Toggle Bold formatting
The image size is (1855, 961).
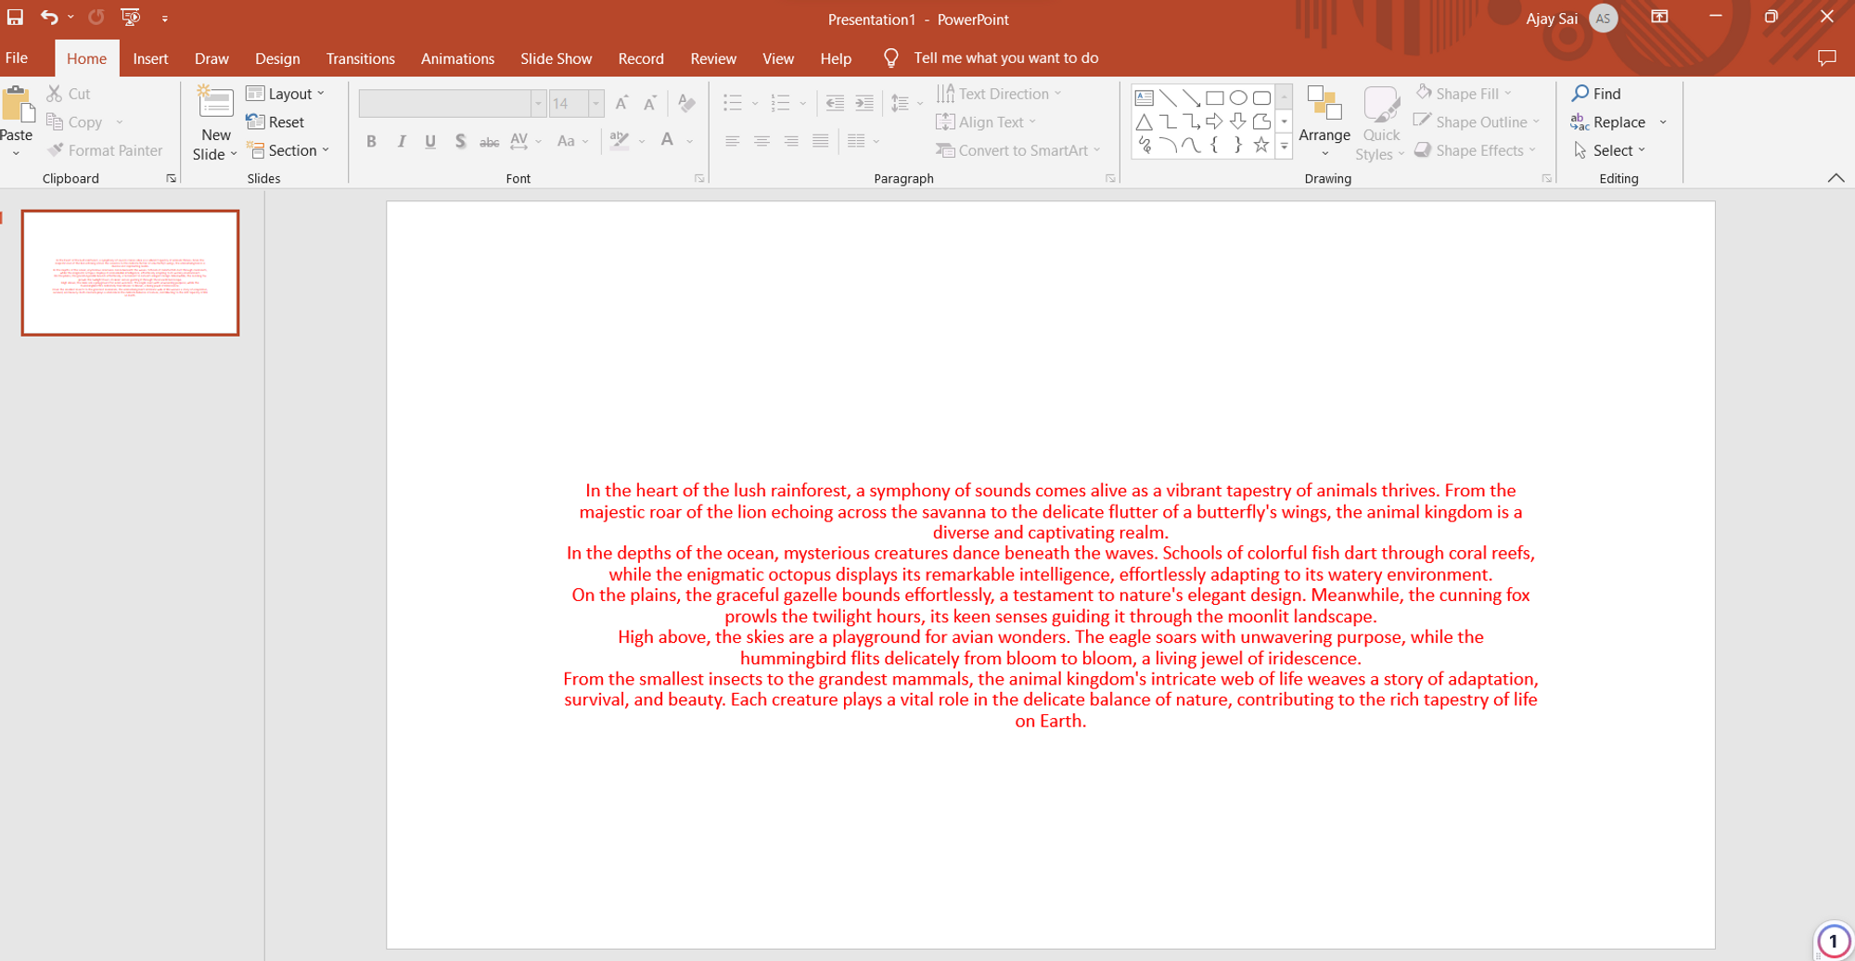[x=371, y=142]
